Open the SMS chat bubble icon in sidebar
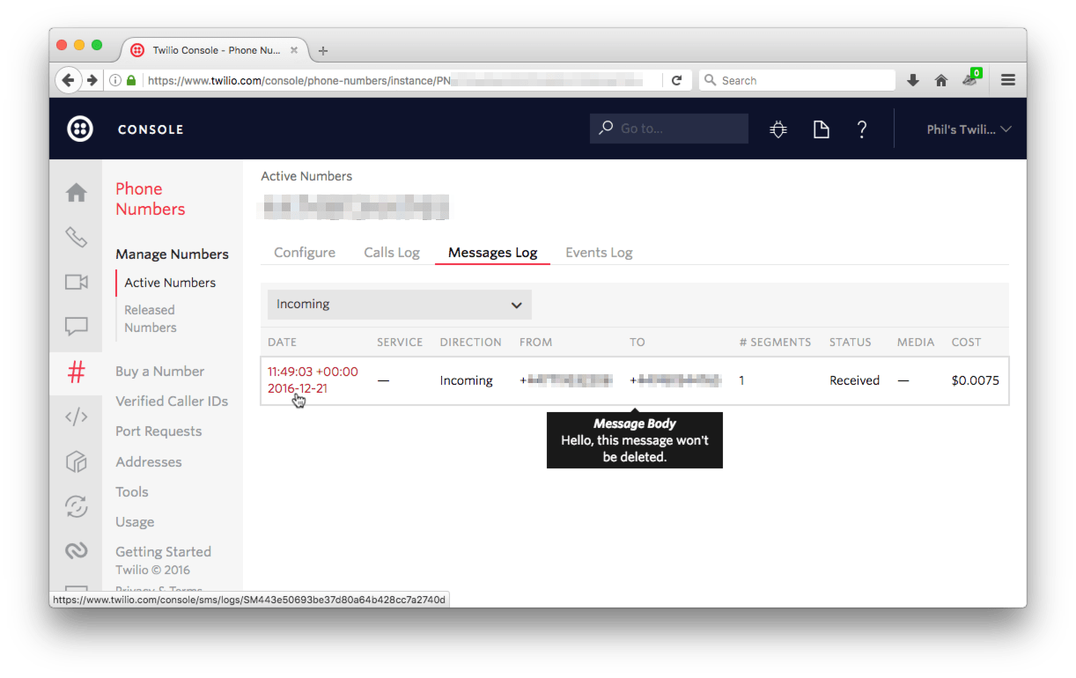This screenshot has width=1076, height=678. (77, 327)
